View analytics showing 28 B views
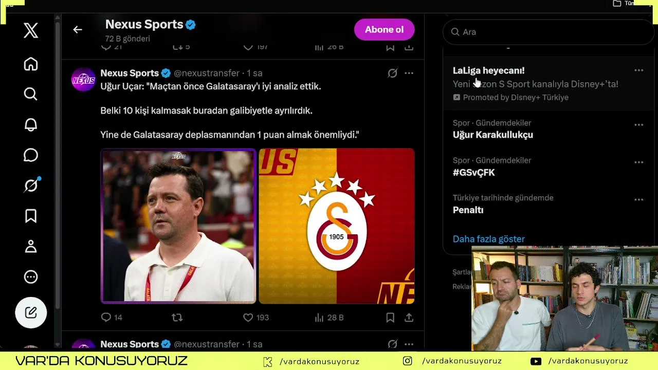This screenshot has height=370, width=658. [x=328, y=318]
